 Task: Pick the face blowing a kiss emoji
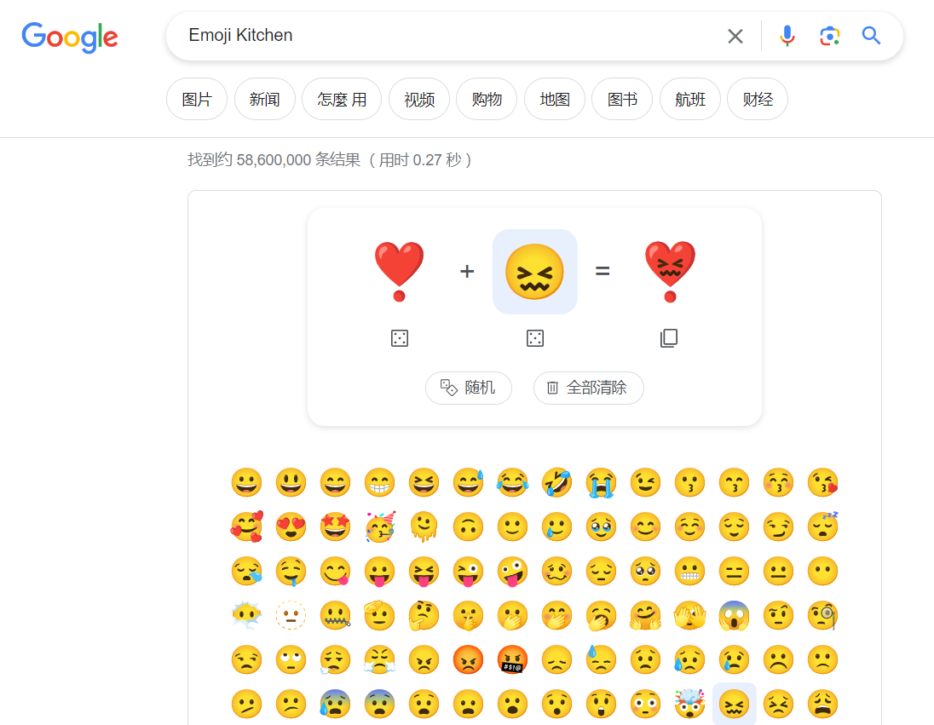pyautogui.click(x=822, y=482)
